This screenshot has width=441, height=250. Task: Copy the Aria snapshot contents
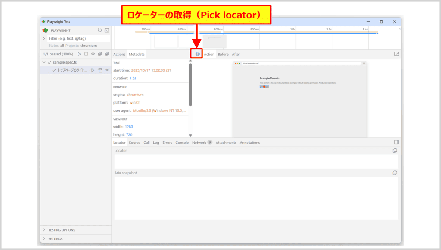point(394,173)
